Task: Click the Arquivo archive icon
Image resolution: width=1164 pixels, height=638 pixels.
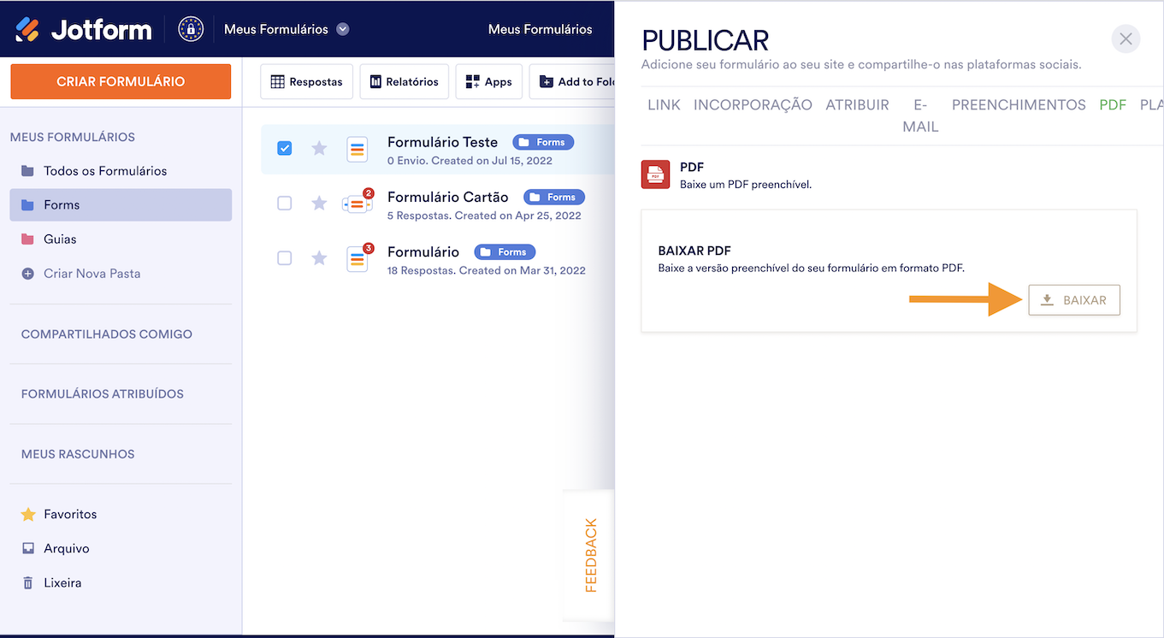Action: [x=27, y=548]
